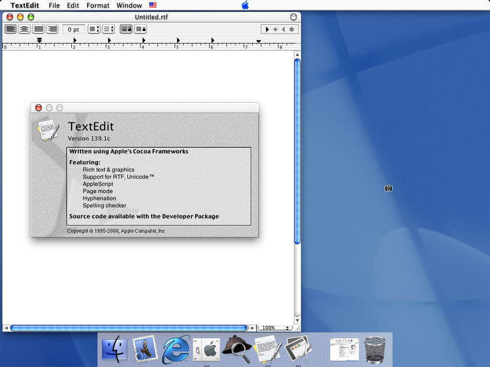490x367 pixels.
Task: Click the vertical scrollbar down arrow
Action: click(297, 321)
